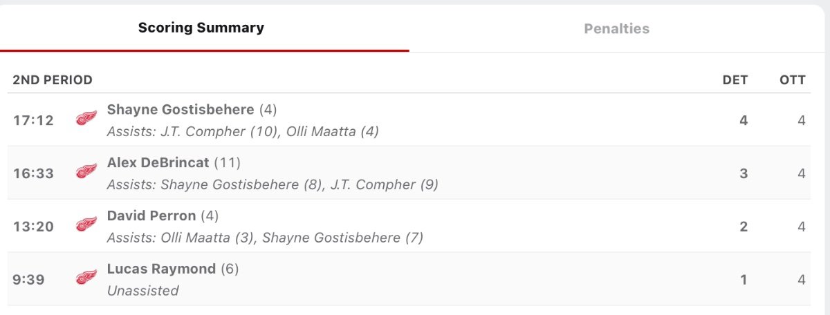
Task: Open Lucas Raymond scorer name
Action: [x=161, y=269]
